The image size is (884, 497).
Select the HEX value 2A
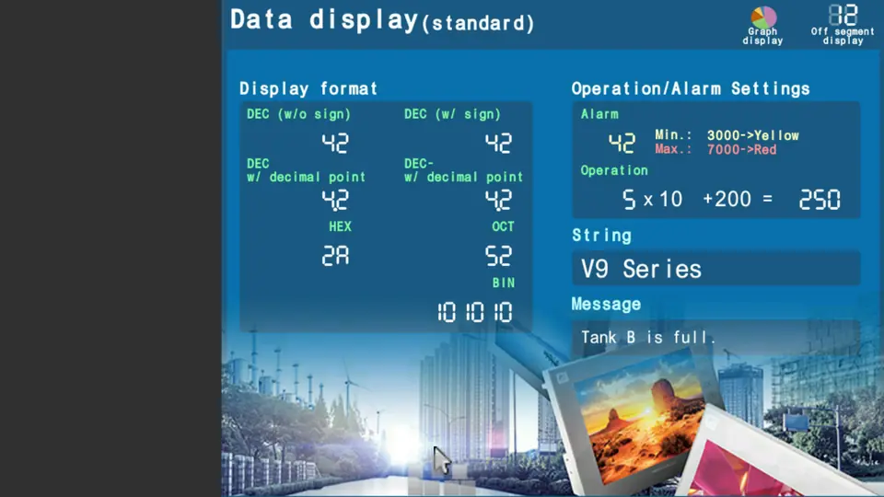335,256
